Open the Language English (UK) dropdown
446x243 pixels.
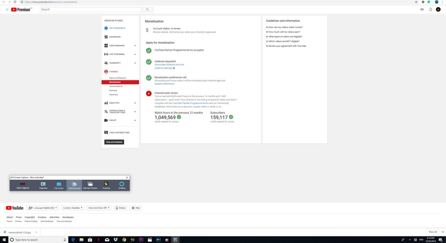coord(42,208)
